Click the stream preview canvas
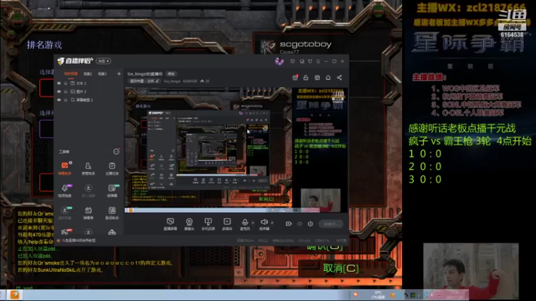 237,150
